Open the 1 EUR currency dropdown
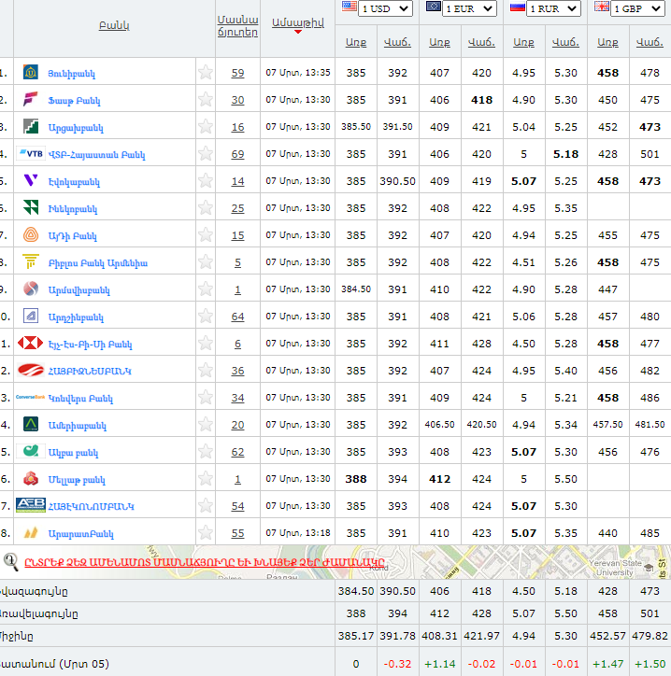Image resolution: width=671 pixels, height=676 pixels. (x=469, y=8)
